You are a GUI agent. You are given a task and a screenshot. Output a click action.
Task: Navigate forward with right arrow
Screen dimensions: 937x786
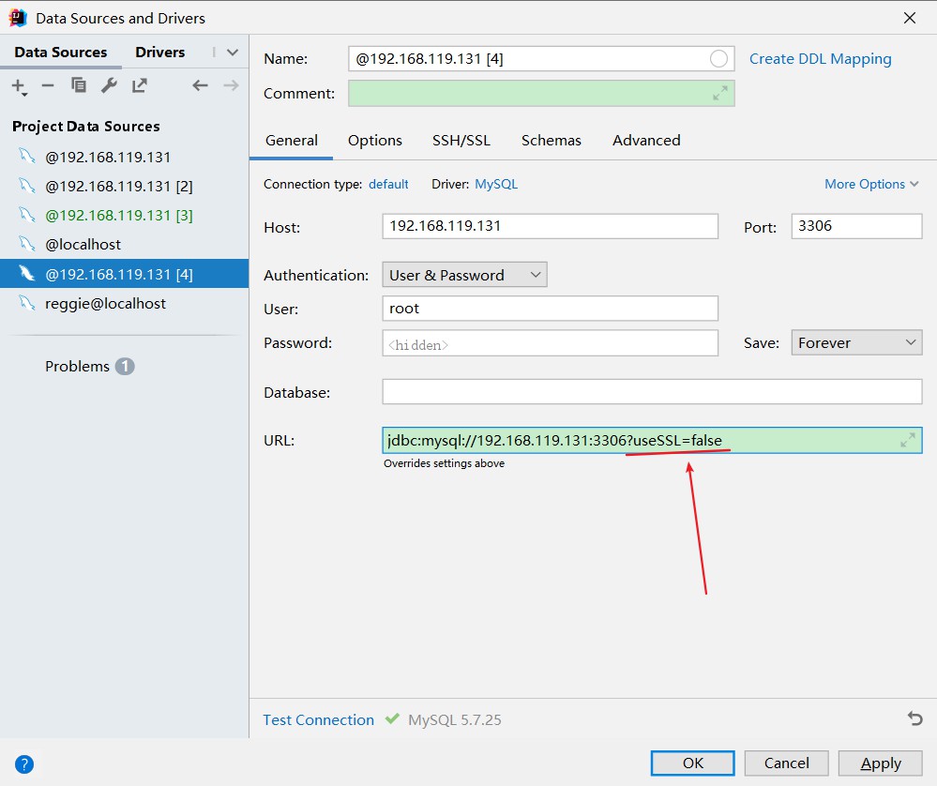[231, 85]
